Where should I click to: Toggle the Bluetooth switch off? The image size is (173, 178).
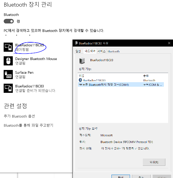click(x=9, y=21)
